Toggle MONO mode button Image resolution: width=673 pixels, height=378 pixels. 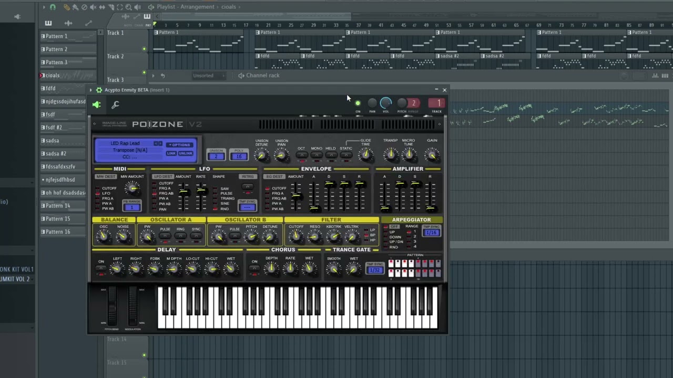[316, 155]
